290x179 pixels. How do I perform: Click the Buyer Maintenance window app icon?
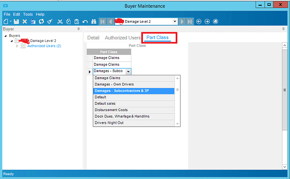tap(5, 6)
